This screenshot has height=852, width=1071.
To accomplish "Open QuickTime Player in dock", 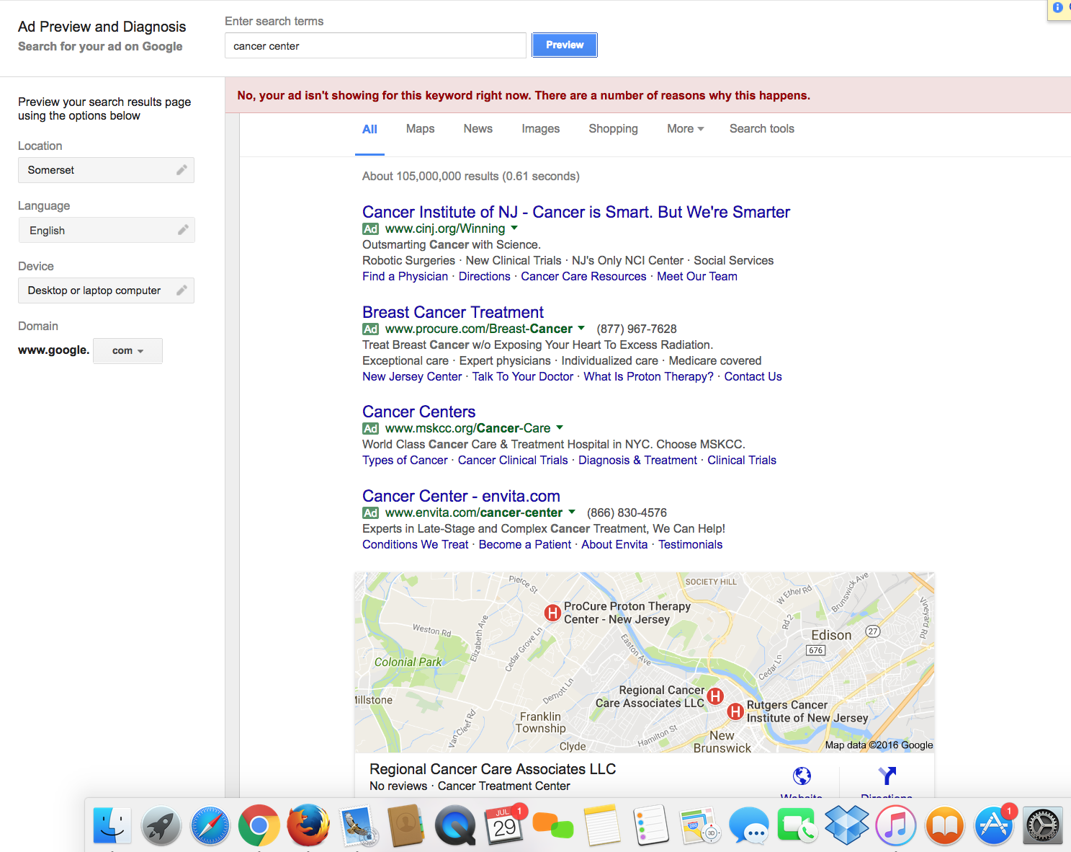I will (x=455, y=825).
